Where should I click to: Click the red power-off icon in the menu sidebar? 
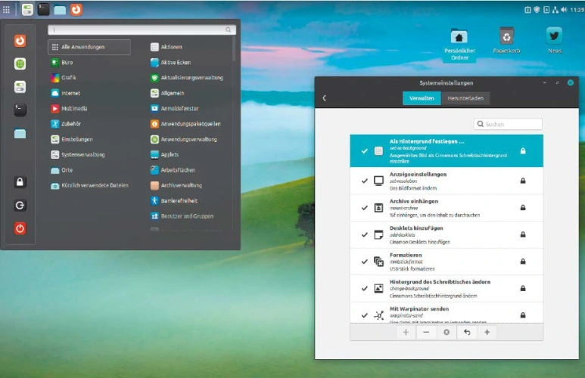point(20,228)
